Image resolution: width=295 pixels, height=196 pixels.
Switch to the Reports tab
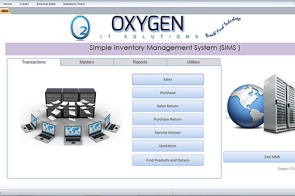point(140,62)
